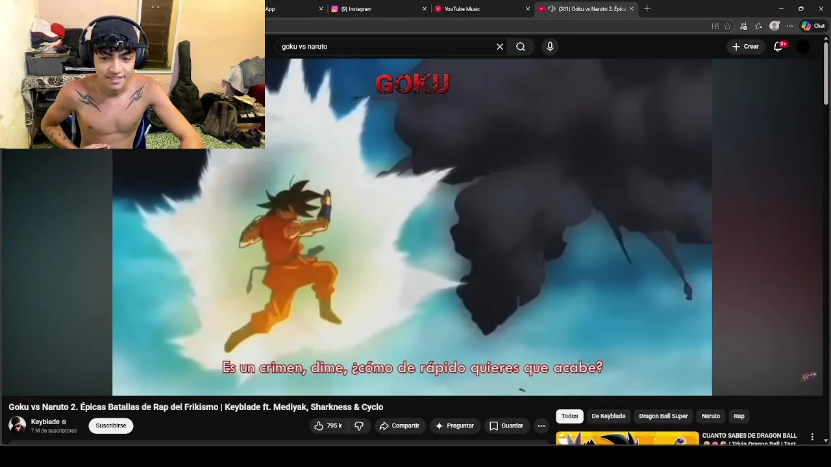Like the video showing 795 k
This screenshot has width=831, height=467.
coord(328,426)
